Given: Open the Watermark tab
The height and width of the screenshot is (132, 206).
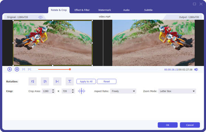Looking at the screenshot, I should (x=105, y=10).
